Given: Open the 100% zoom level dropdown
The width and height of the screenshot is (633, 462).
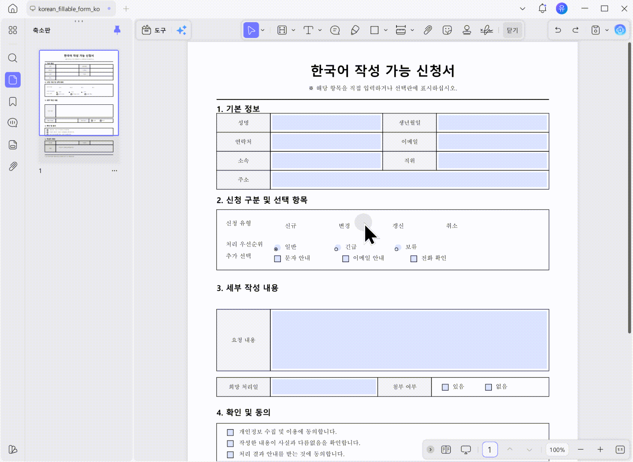Looking at the screenshot, I should (x=557, y=450).
